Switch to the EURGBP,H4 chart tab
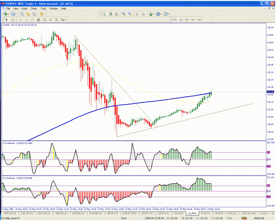The width and height of the screenshot is (276, 221). 95,213
